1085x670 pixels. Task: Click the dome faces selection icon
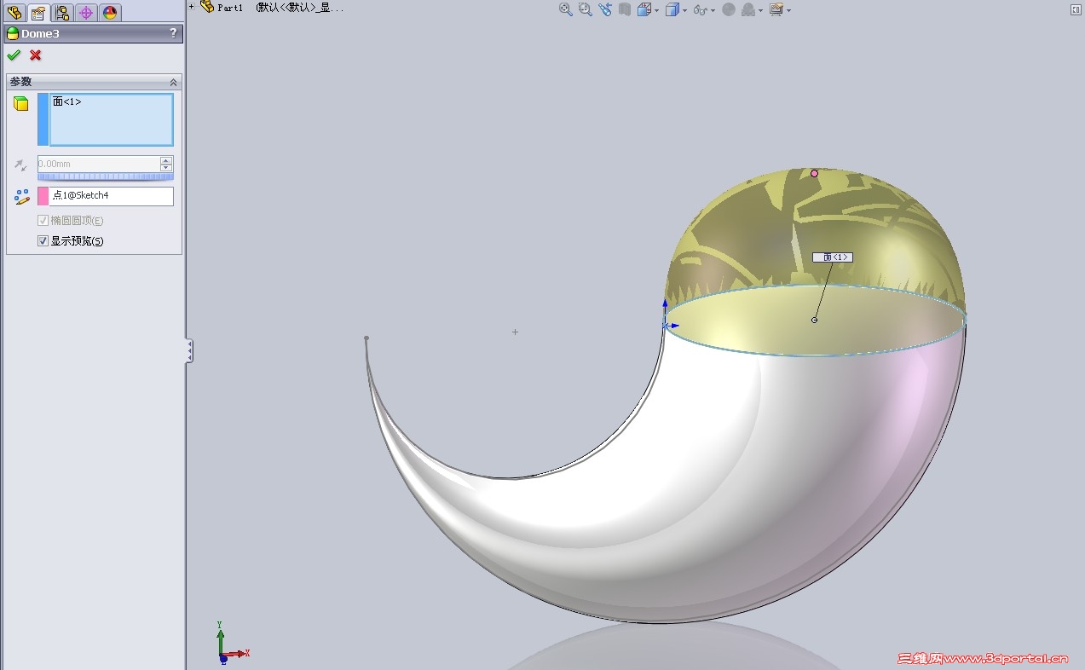[21, 103]
